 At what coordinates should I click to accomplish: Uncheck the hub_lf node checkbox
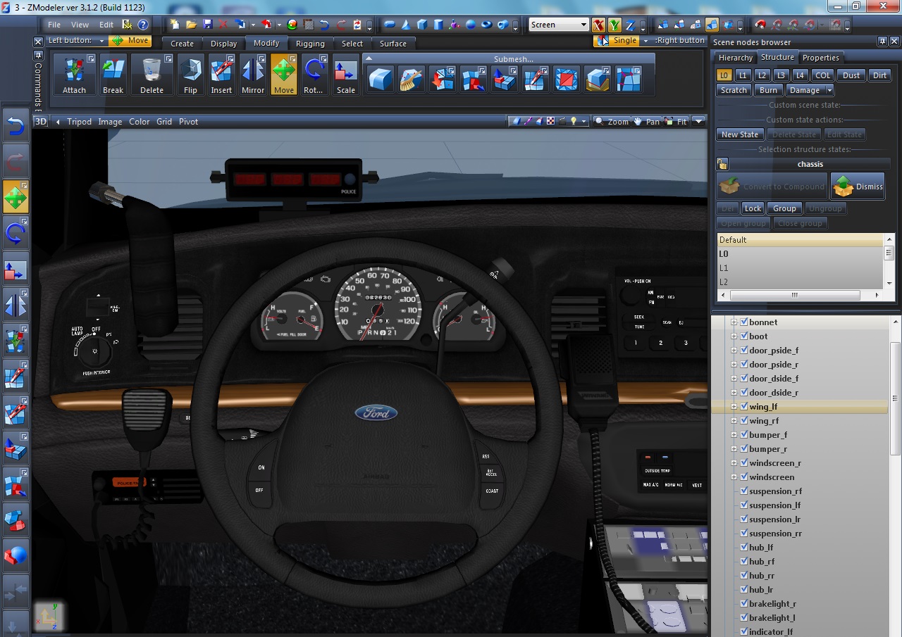coord(744,547)
